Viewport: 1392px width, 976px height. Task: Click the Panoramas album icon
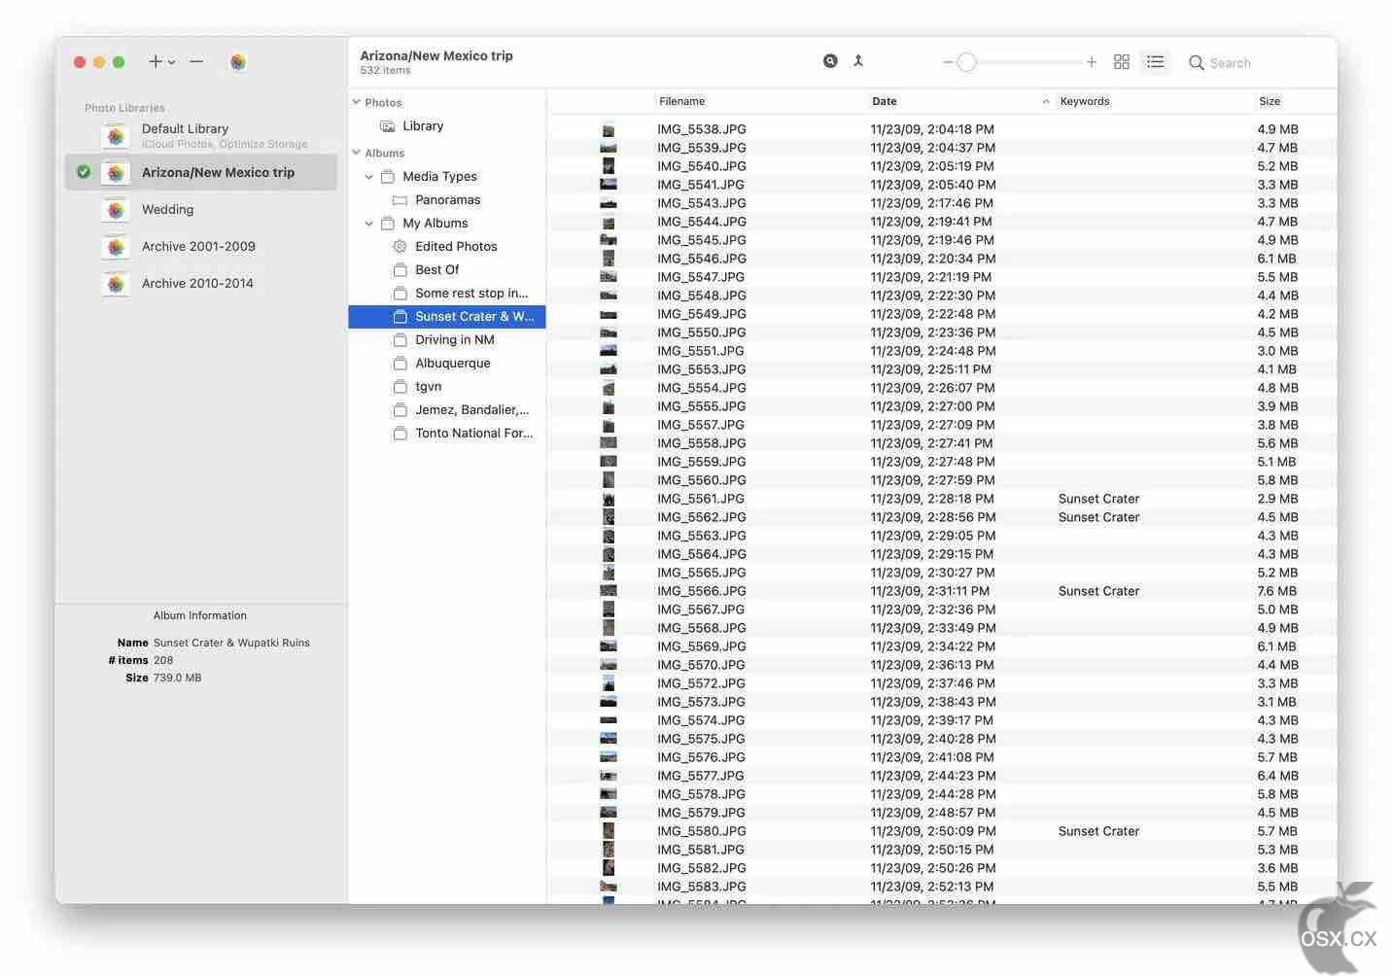click(x=400, y=200)
